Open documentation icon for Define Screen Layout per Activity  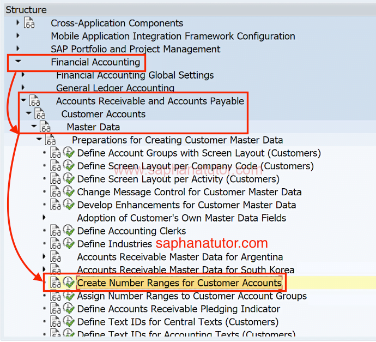pyautogui.click(x=56, y=178)
